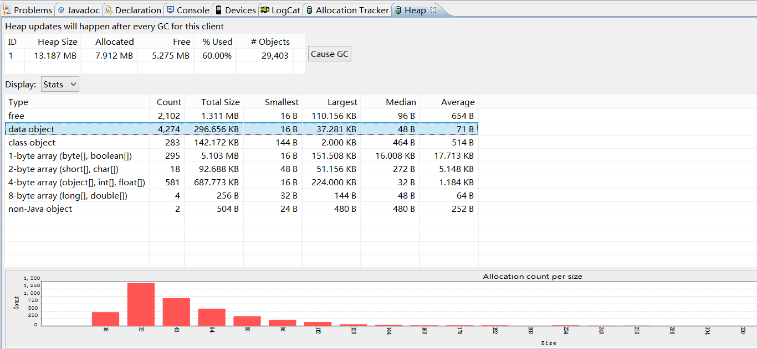The height and width of the screenshot is (349, 757).
Task: Click the Devices phone icon
Action: (x=219, y=10)
